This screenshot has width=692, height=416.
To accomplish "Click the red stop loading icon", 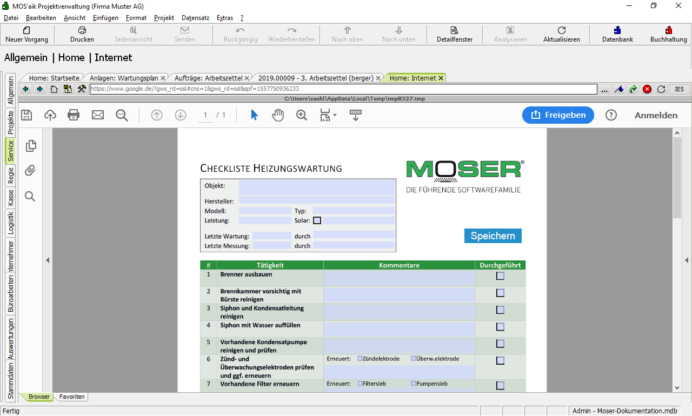I will [x=647, y=89].
